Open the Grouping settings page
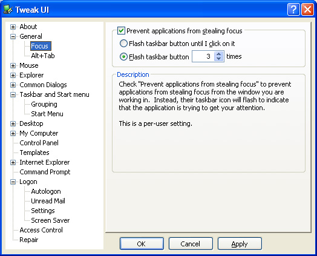Image resolution: width=317 pixels, height=256 pixels. click(44, 104)
